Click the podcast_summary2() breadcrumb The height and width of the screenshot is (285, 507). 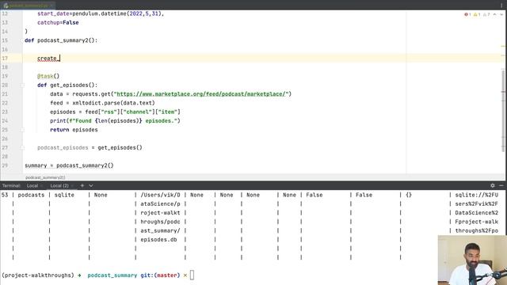point(45,177)
